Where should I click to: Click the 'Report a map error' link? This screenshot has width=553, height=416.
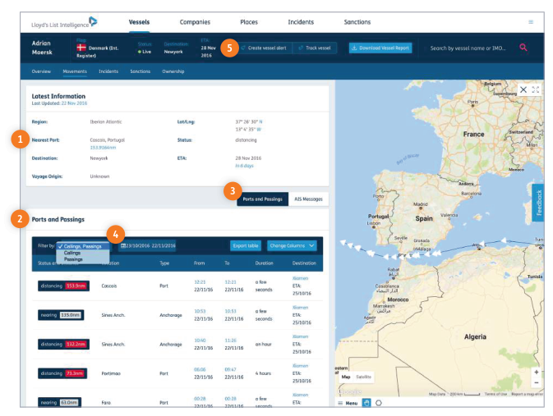pyautogui.click(x=528, y=394)
